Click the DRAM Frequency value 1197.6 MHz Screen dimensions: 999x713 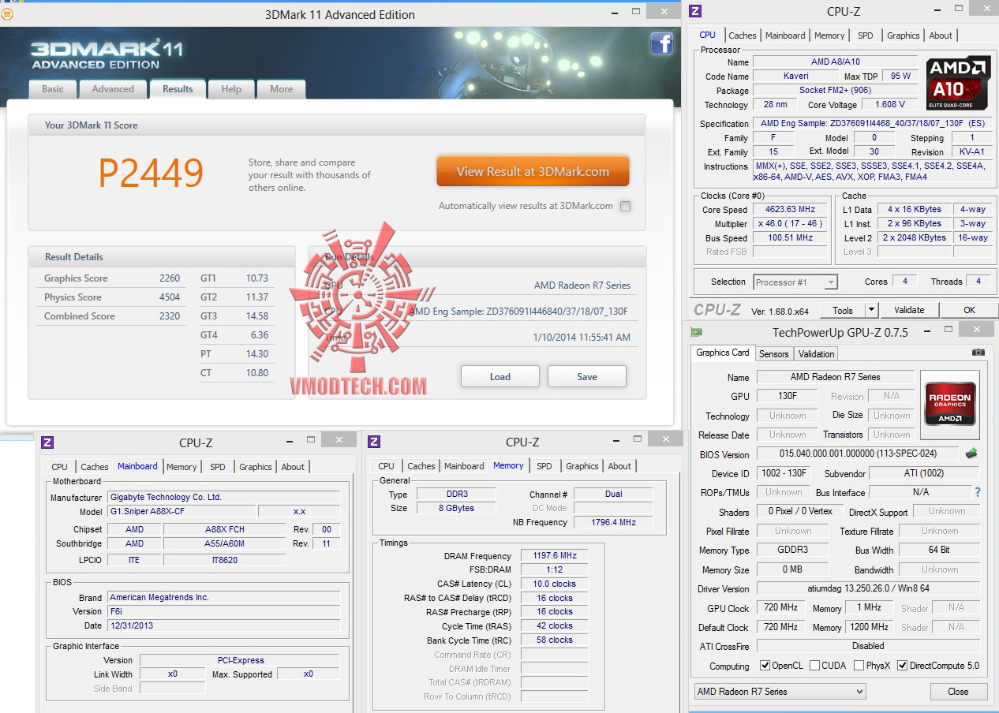click(555, 556)
